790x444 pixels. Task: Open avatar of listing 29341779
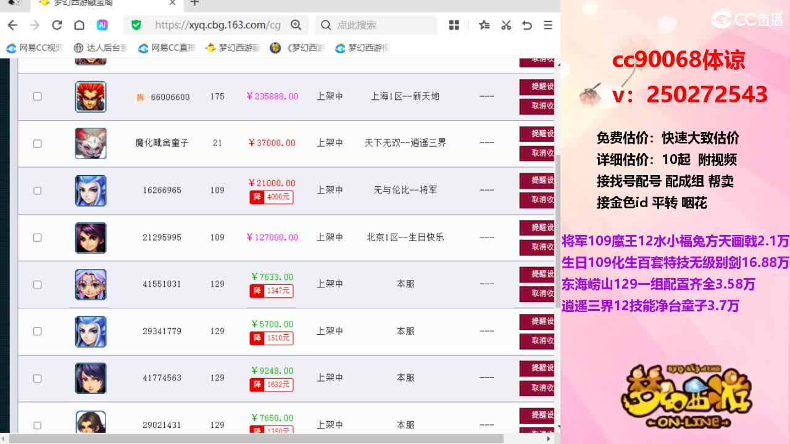point(91,331)
